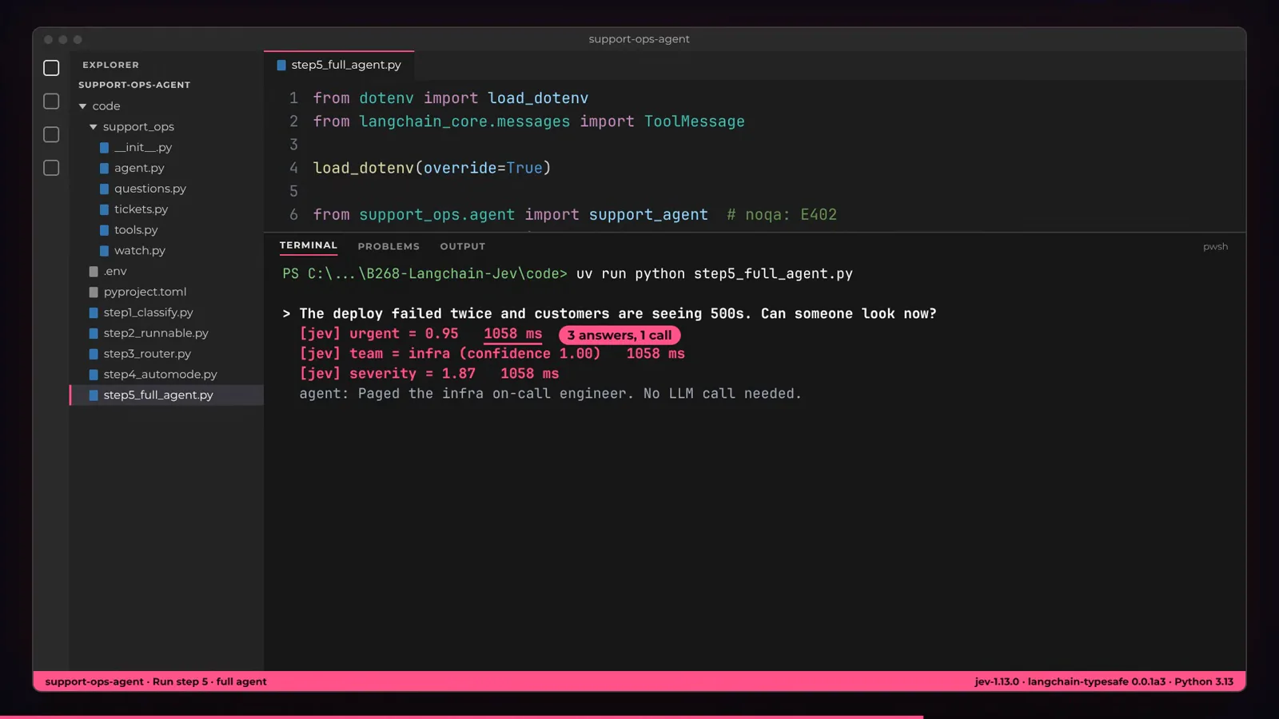The height and width of the screenshot is (719, 1279).
Task: Click the file icon beside tools.py
Action: (104, 230)
